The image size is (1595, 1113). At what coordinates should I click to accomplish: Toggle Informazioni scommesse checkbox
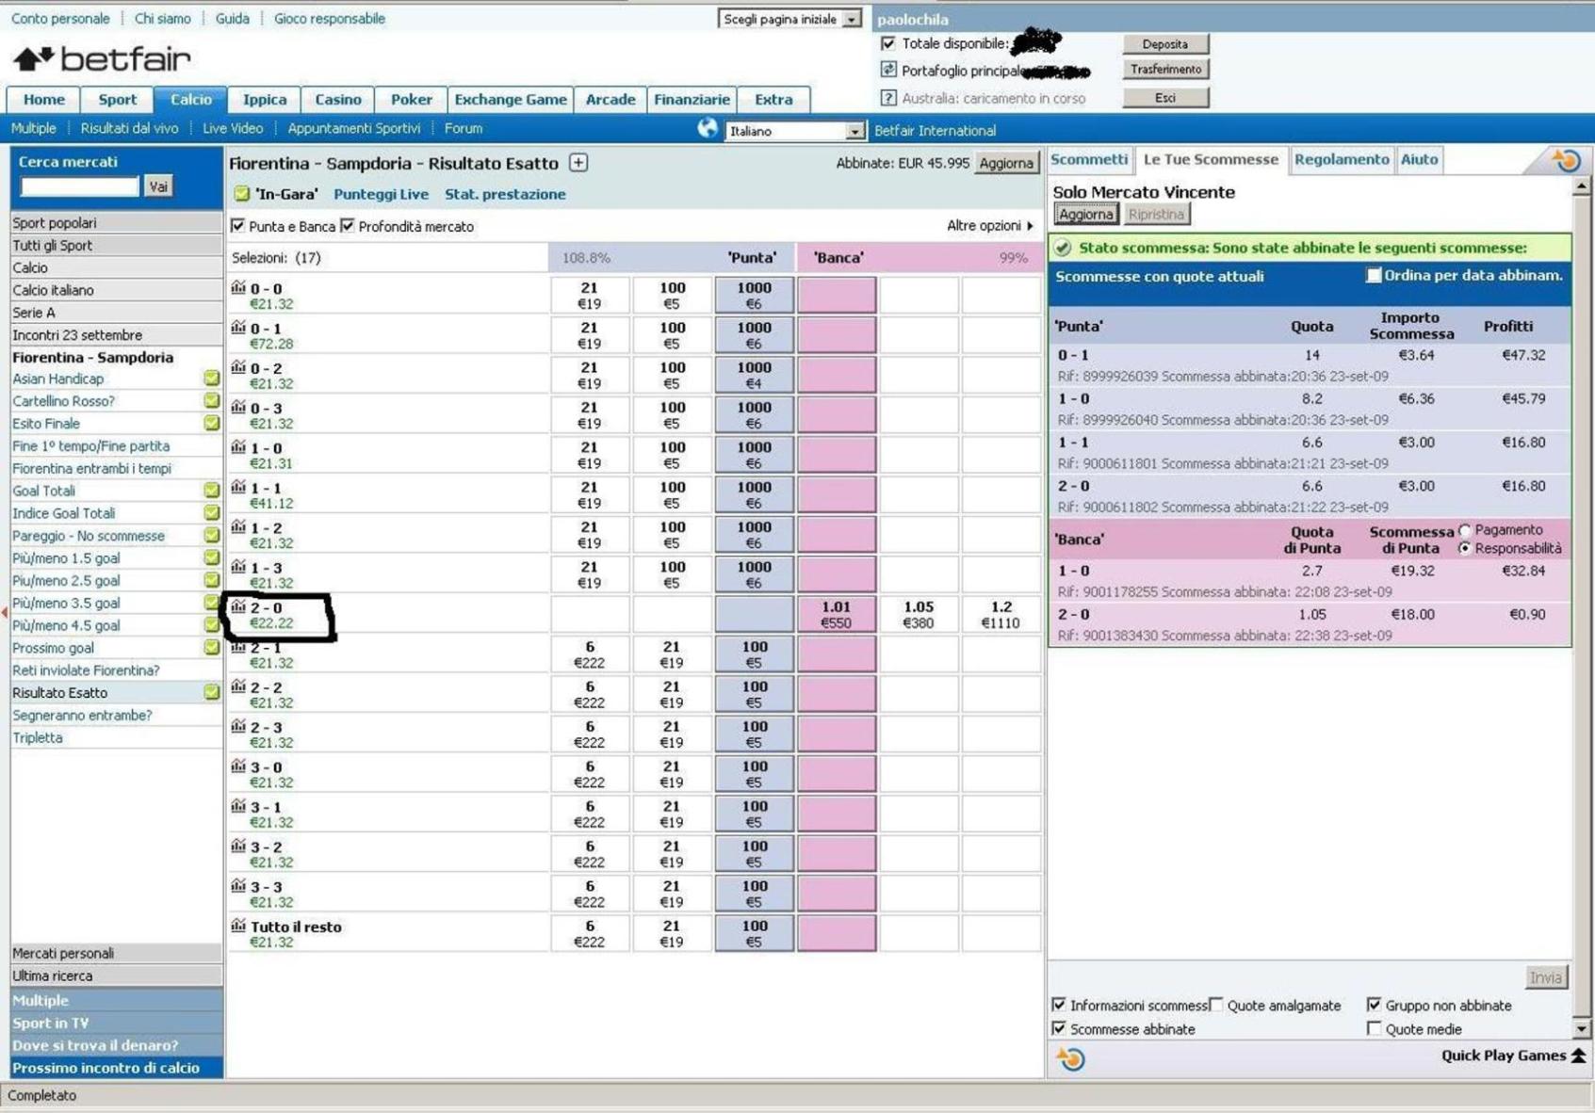(x=1059, y=1005)
